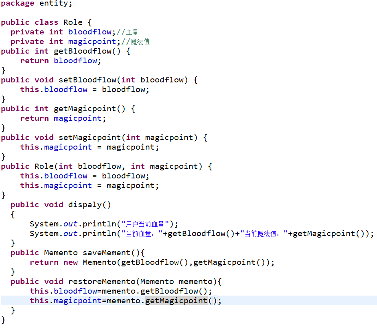The image size is (377, 328).
Task: Click the method name 'getMagicpoint()' declaration
Action: tap(89, 109)
